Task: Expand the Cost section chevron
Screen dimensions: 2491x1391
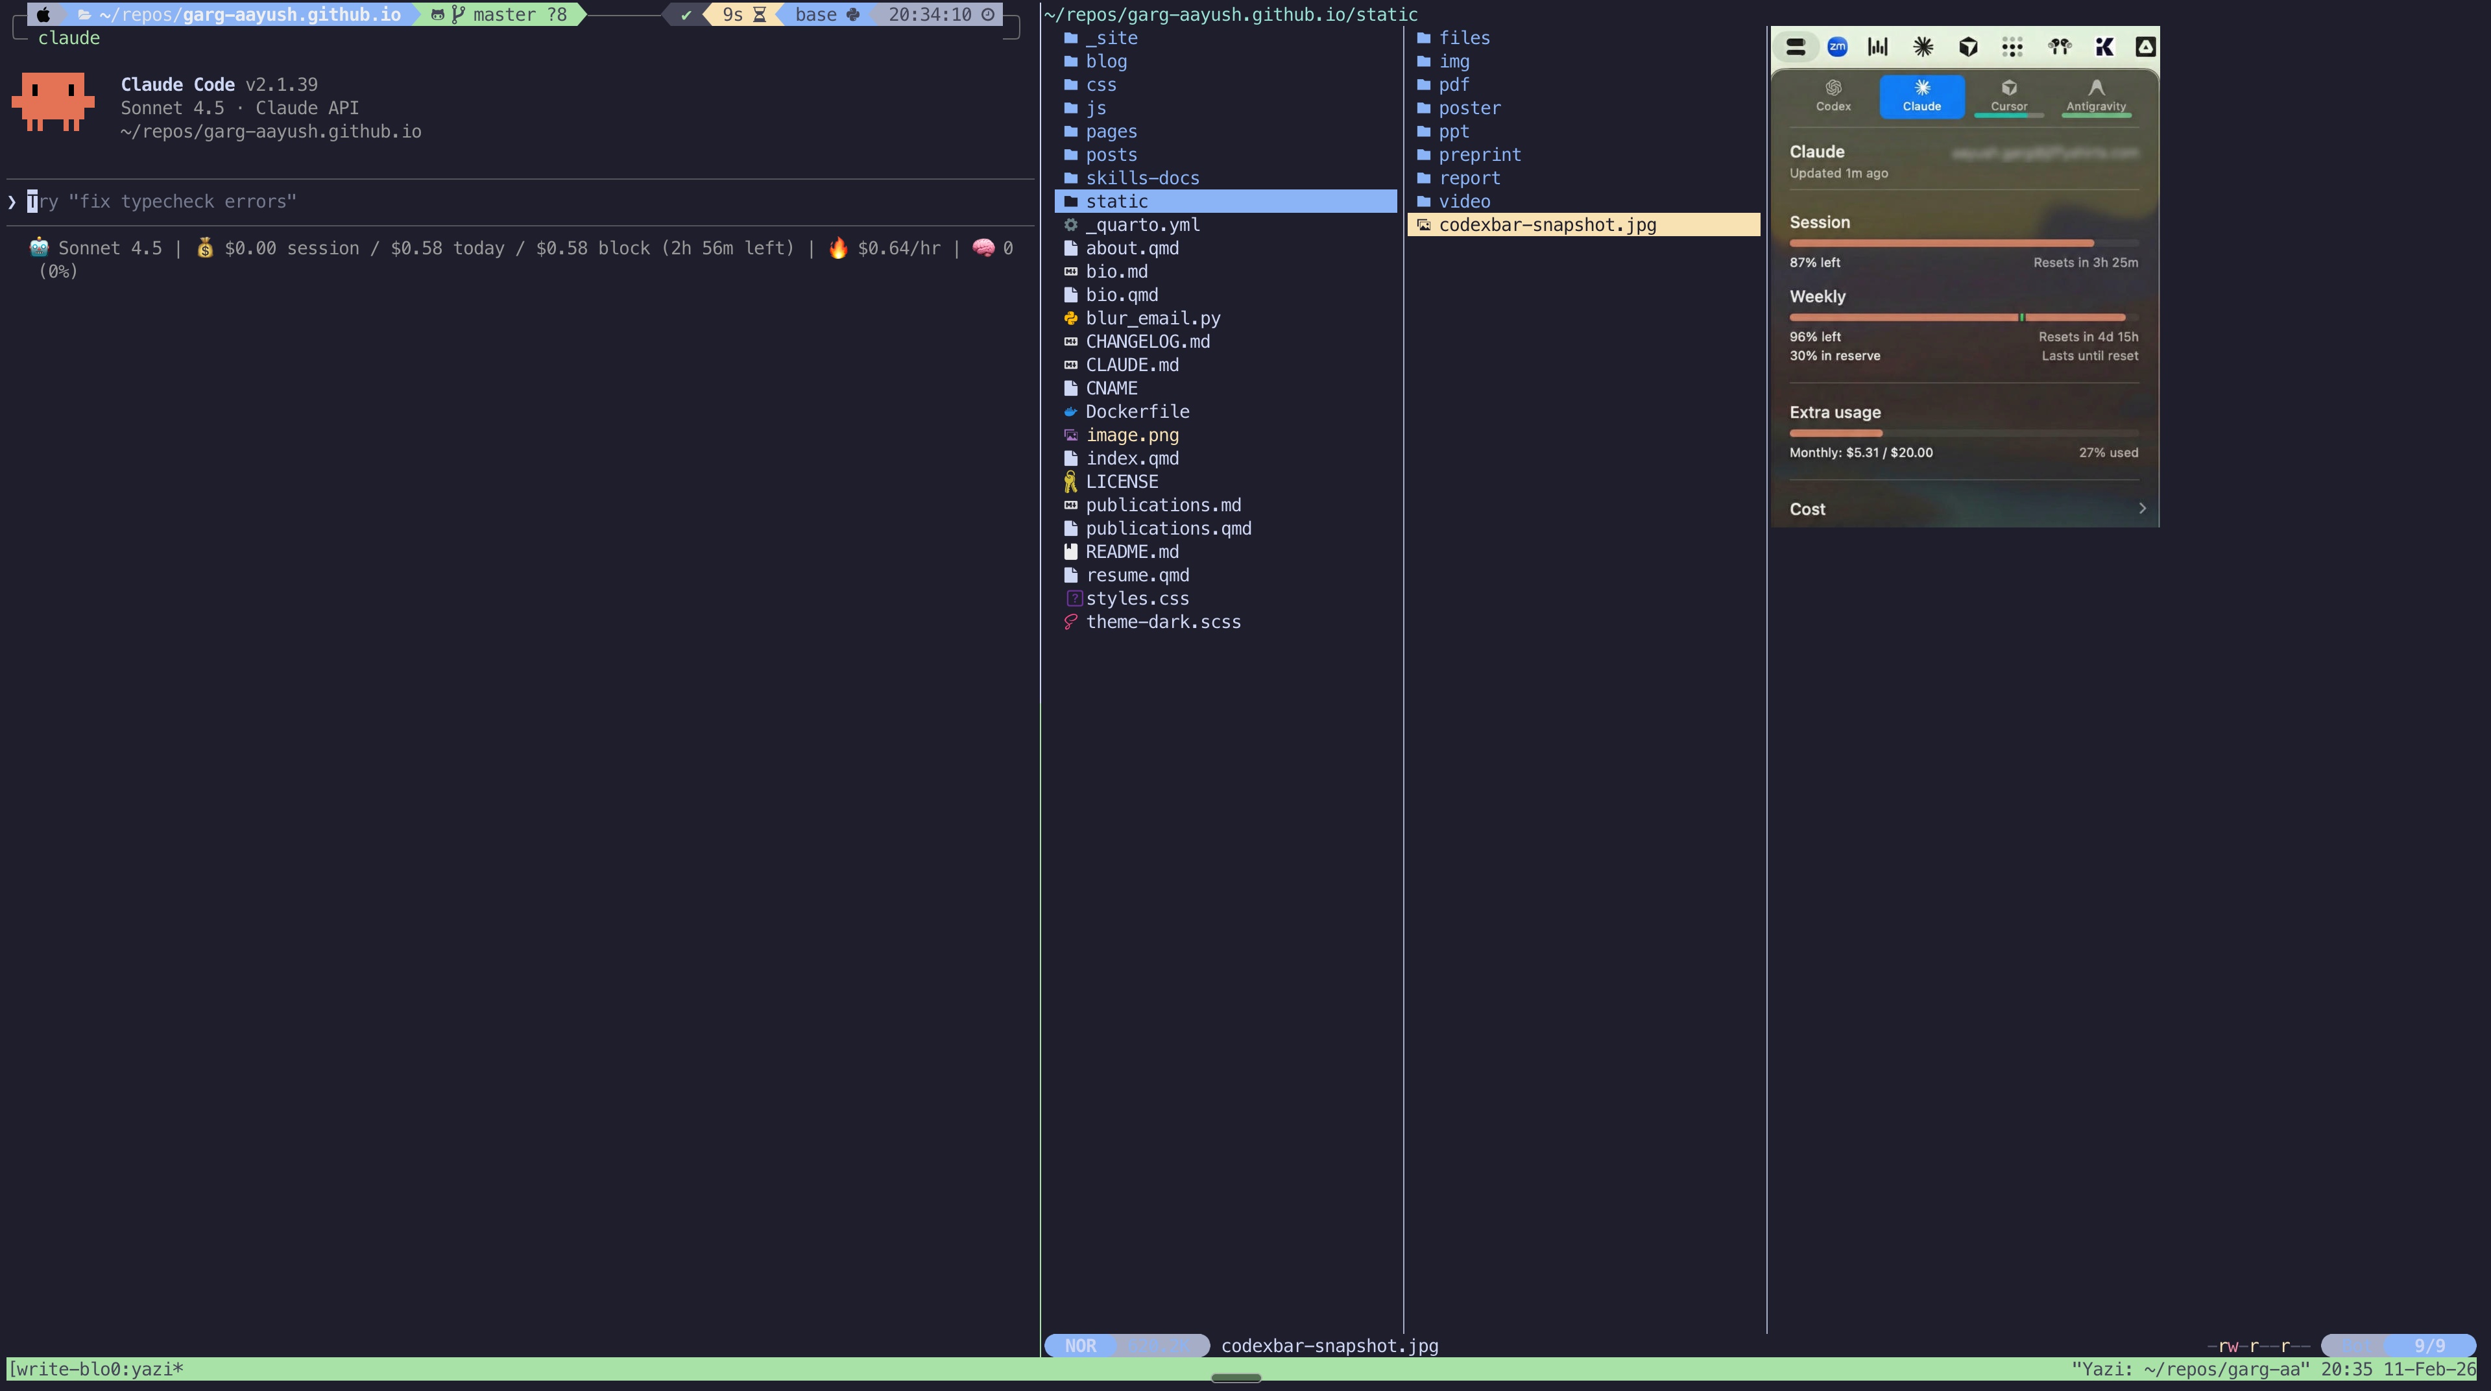Action: 2142,509
